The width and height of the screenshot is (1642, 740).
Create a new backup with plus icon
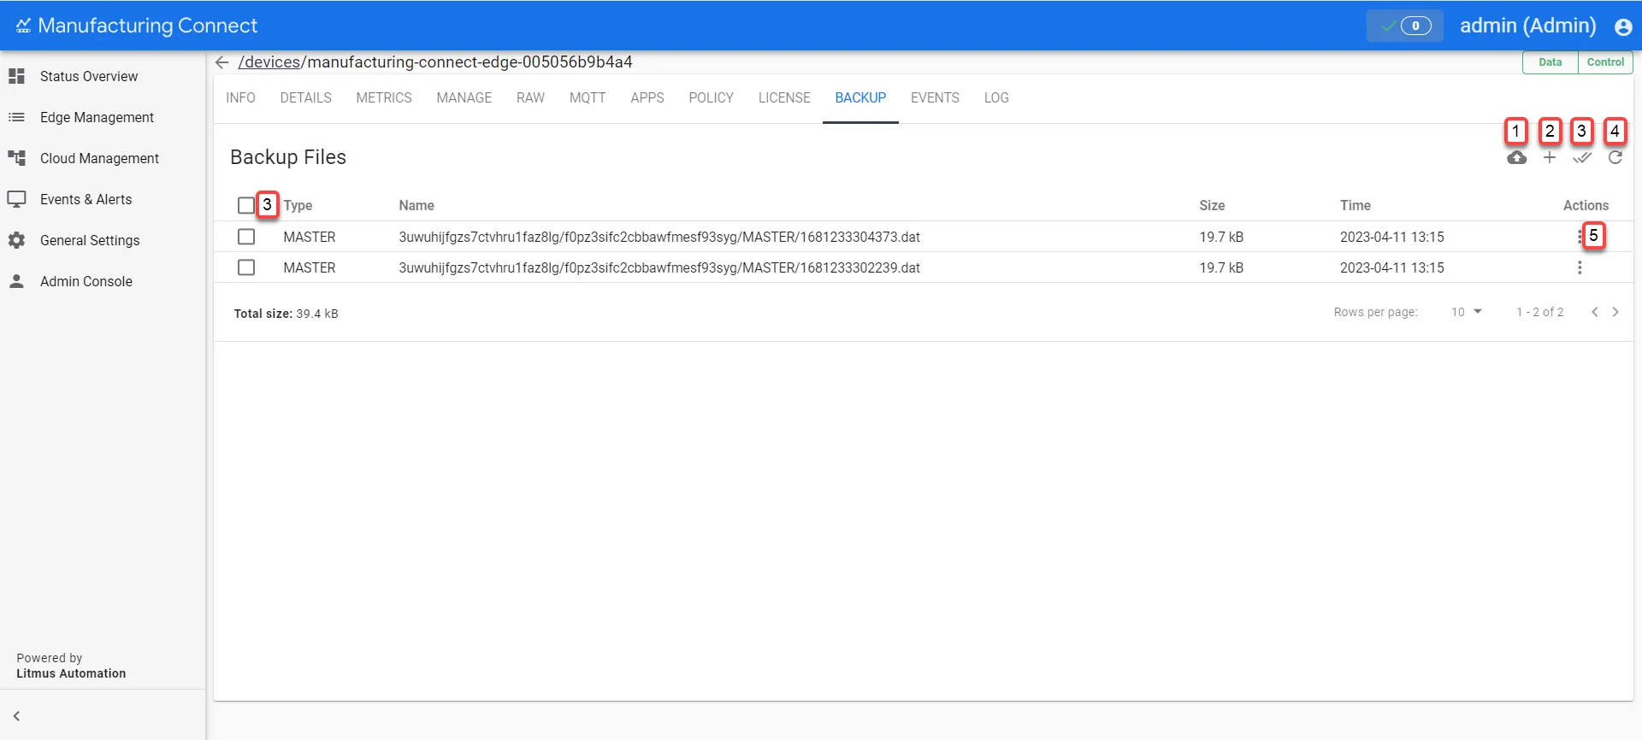pos(1550,157)
